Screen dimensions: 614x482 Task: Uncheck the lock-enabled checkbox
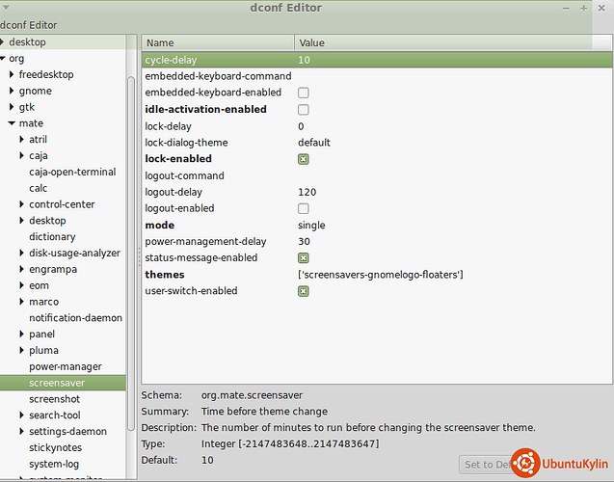point(303,159)
